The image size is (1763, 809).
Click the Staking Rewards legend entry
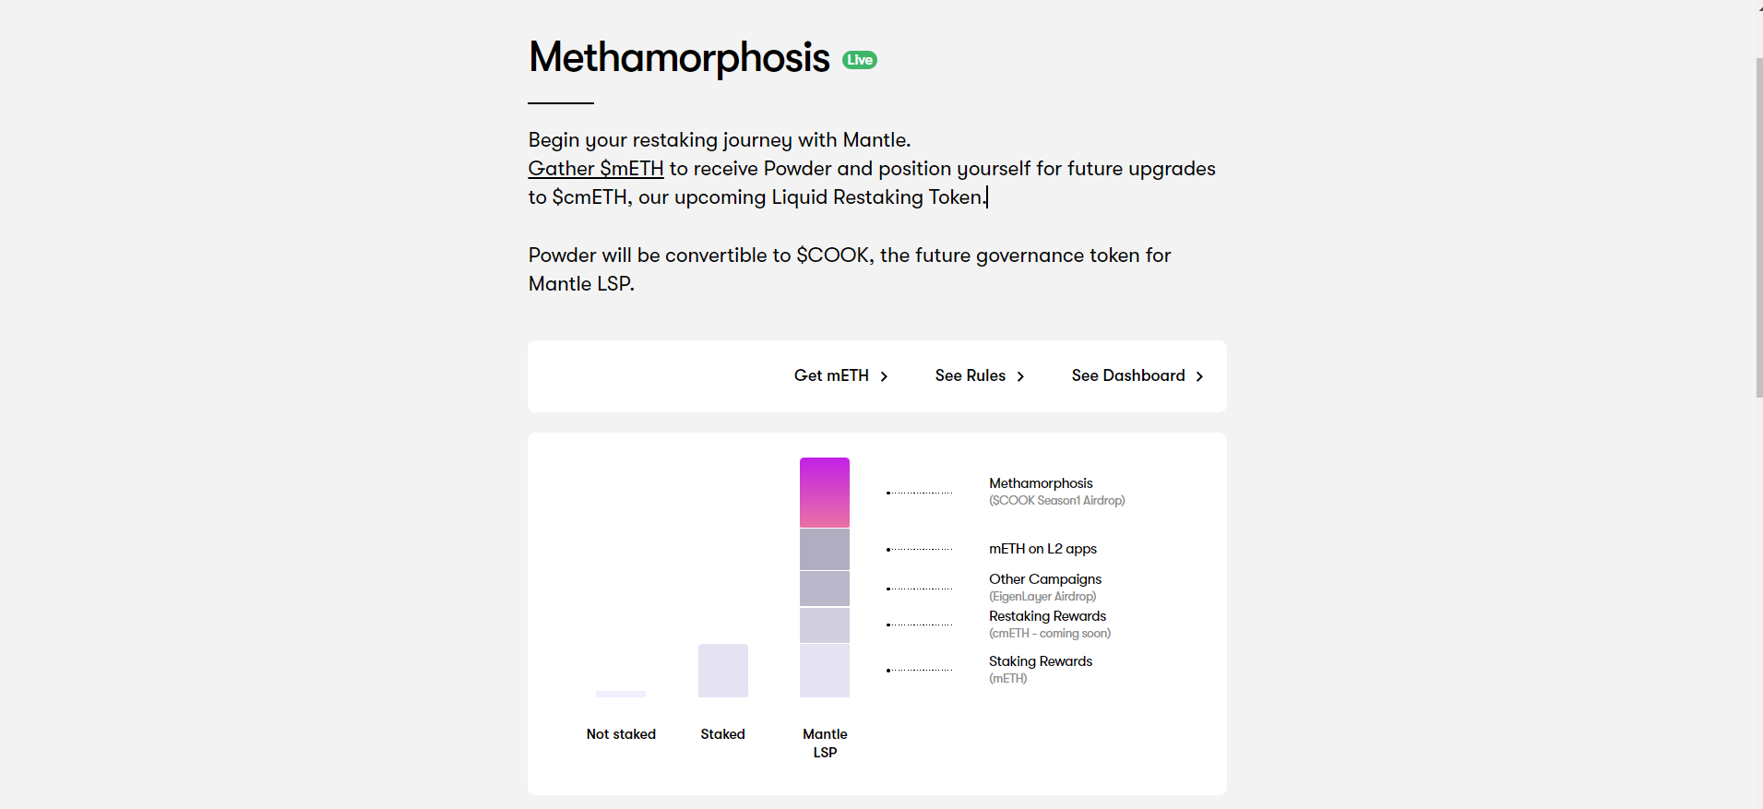coord(1041,661)
